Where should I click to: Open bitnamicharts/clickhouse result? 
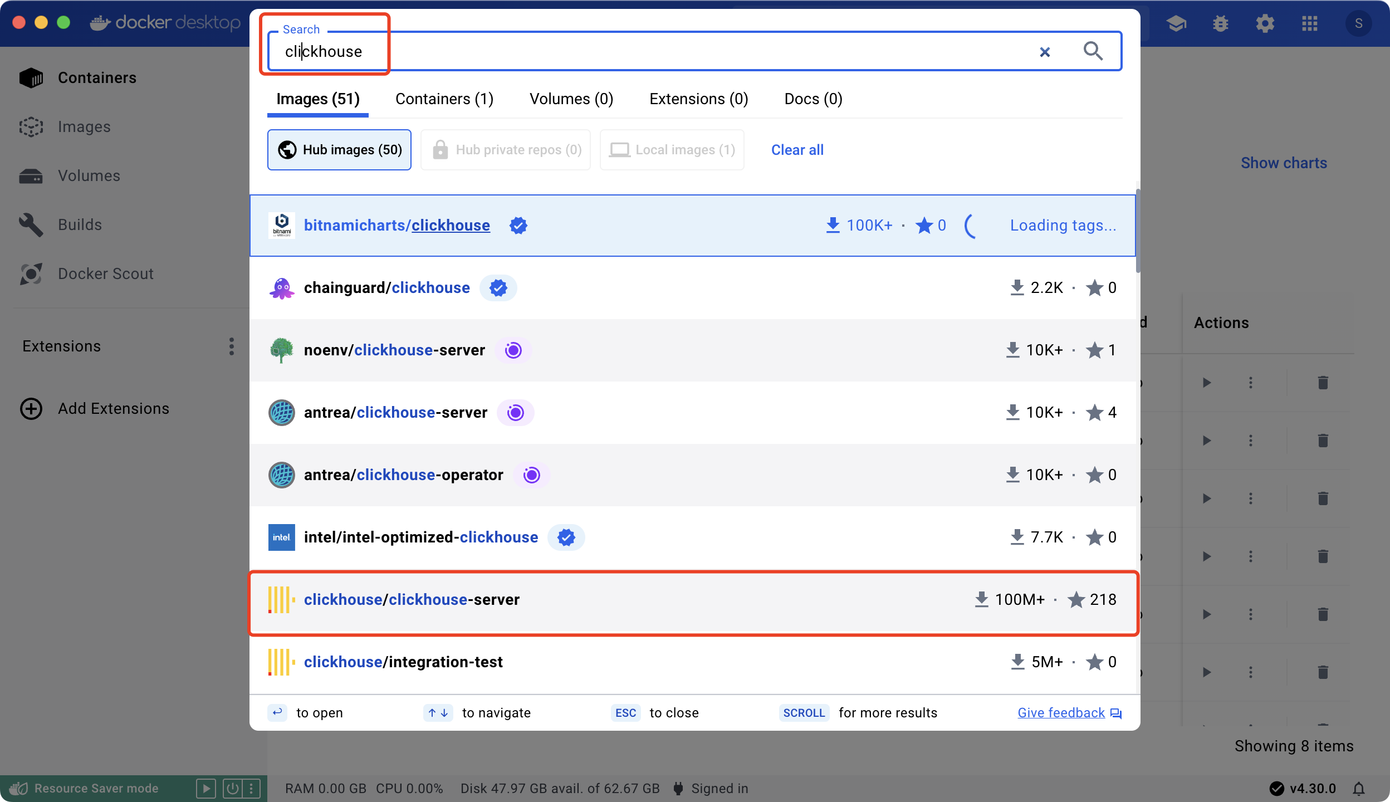click(x=692, y=226)
